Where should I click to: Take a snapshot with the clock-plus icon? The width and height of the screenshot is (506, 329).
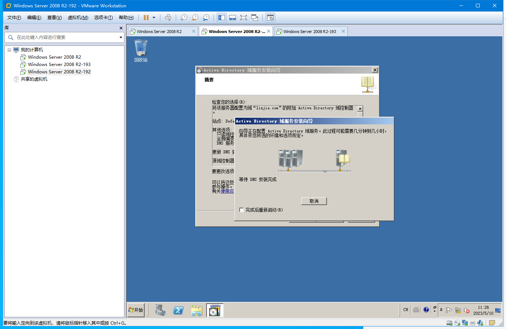click(x=184, y=18)
